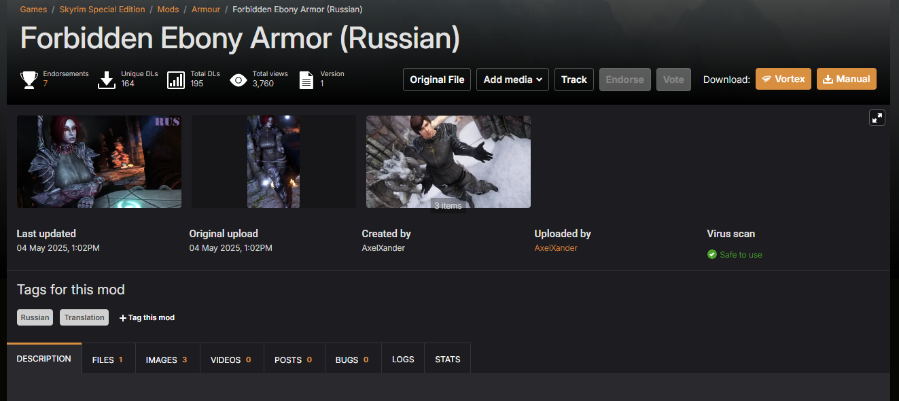Download with Vortex
This screenshot has width=899, height=401.
(x=783, y=79)
